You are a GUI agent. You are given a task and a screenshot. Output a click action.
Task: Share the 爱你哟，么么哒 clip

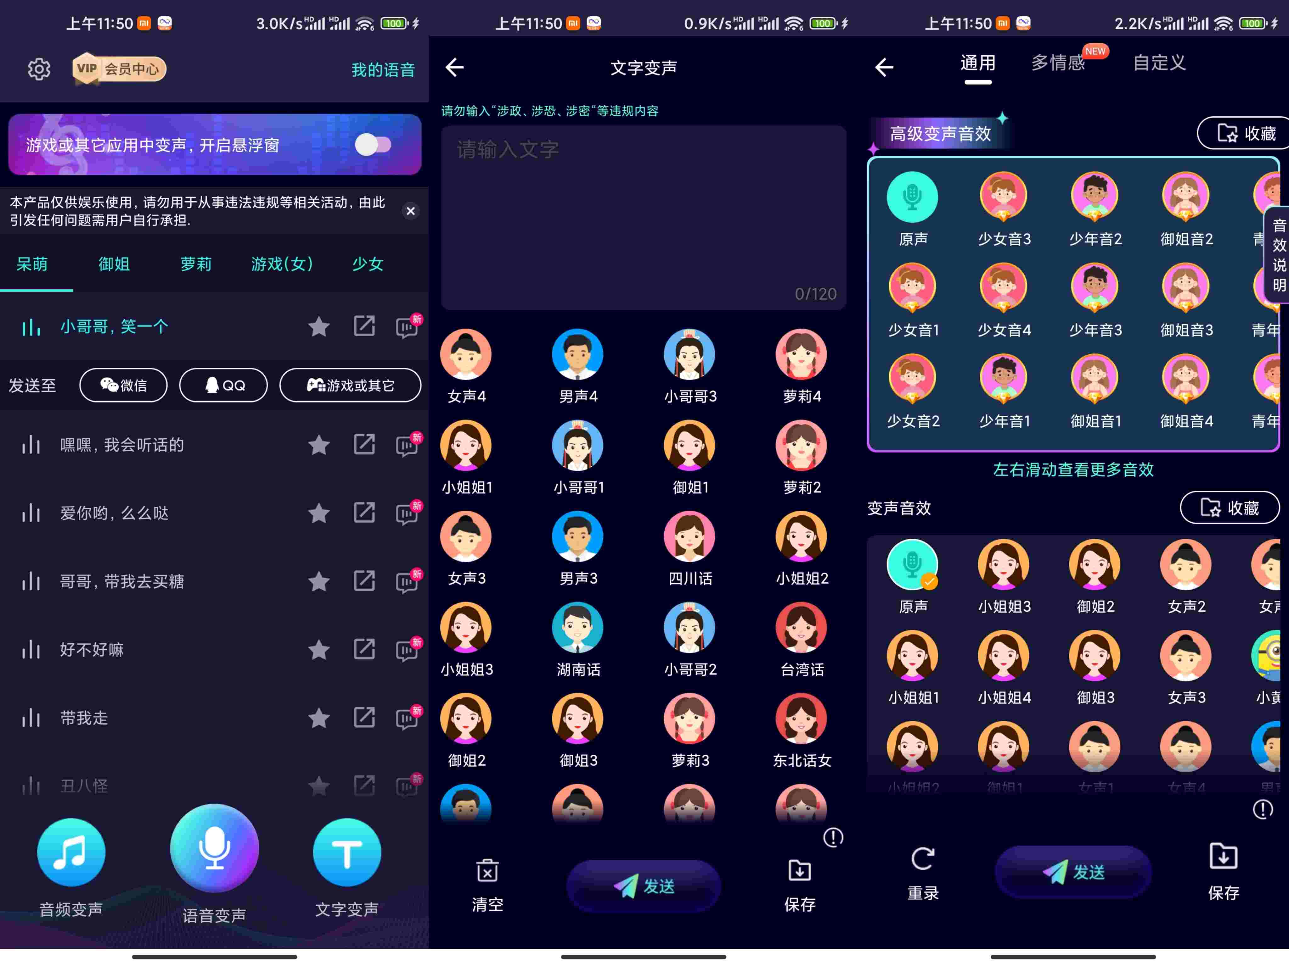364,513
